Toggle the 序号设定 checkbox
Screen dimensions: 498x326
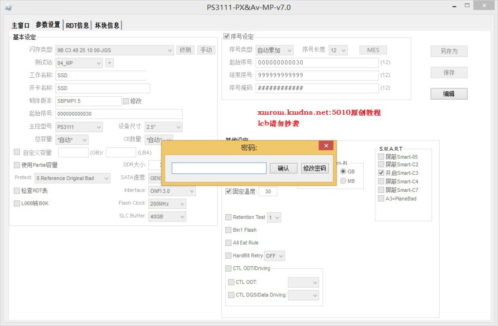tap(226, 36)
